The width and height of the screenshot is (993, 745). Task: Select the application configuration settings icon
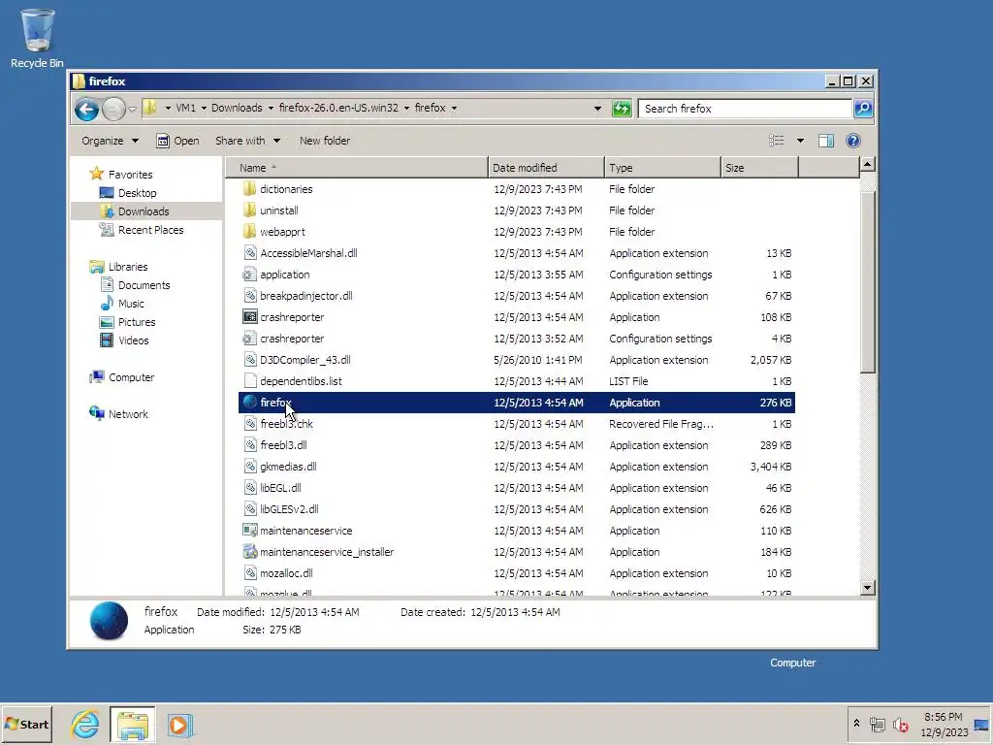click(x=250, y=275)
